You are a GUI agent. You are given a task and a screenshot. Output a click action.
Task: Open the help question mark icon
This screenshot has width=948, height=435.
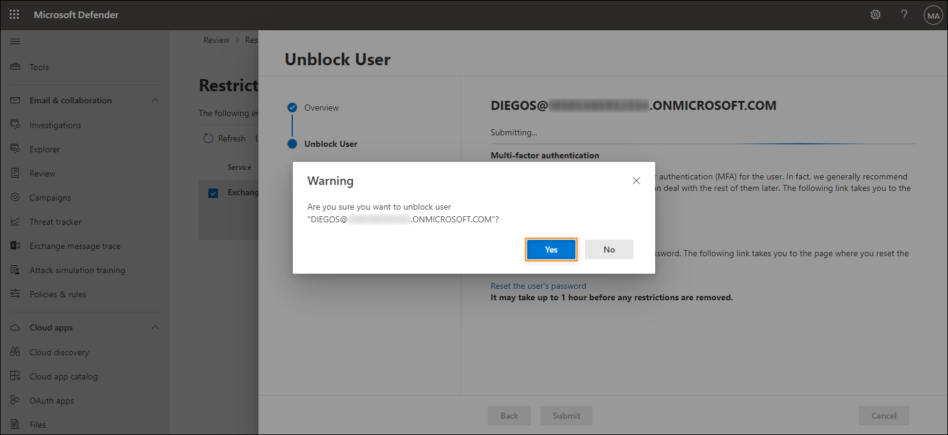pyautogui.click(x=904, y=14)
